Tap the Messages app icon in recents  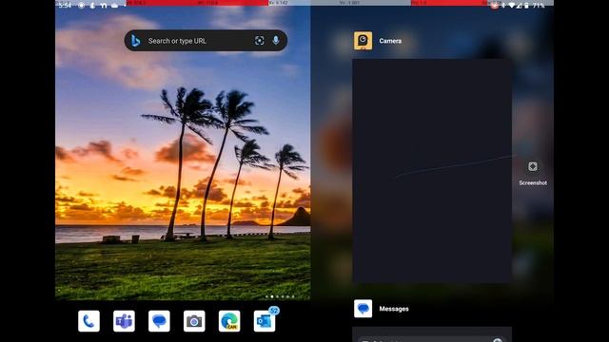pos(363,309)
